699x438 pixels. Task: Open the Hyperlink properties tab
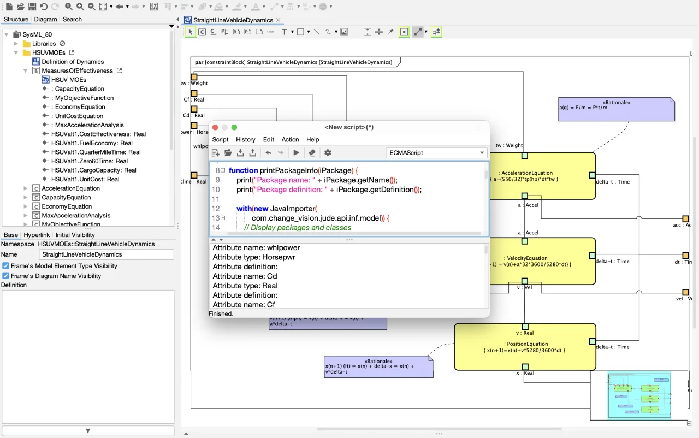tap(37, 235)
